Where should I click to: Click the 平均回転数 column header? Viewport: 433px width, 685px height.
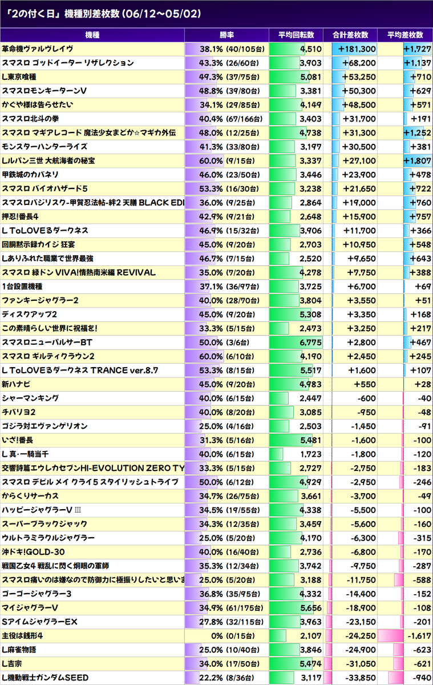pos(296,35)
